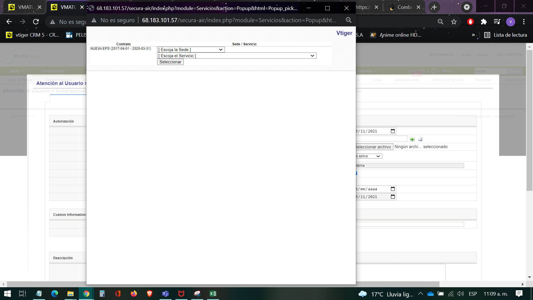This screenshot has height=300, width=533.
Task: Click the vertical scrollbar of main page
Action: [x=529, y=121]
